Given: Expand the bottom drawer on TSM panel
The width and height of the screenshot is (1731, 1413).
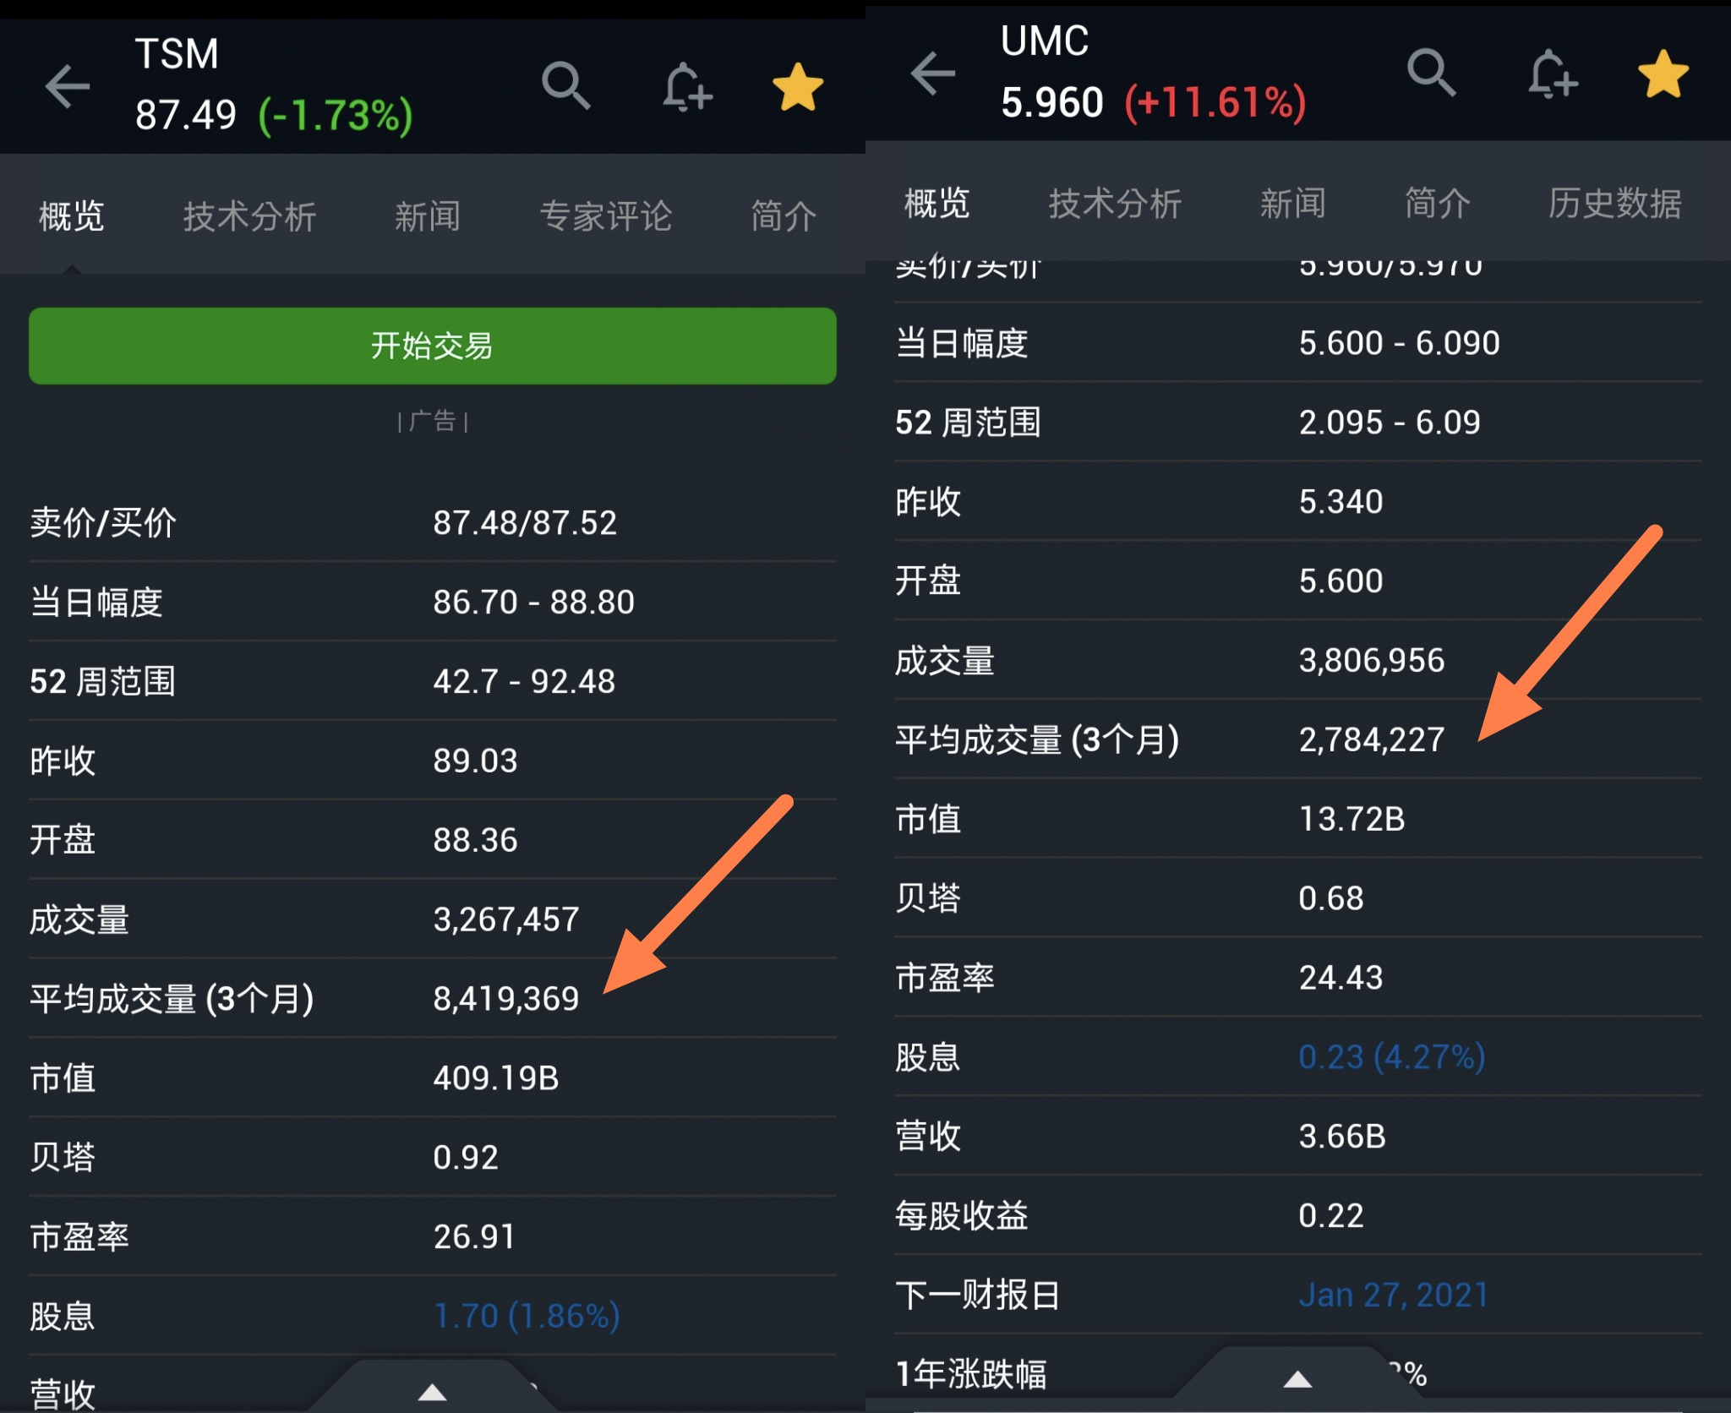Looking at the screenshot, I should [x=433, y=1391].
